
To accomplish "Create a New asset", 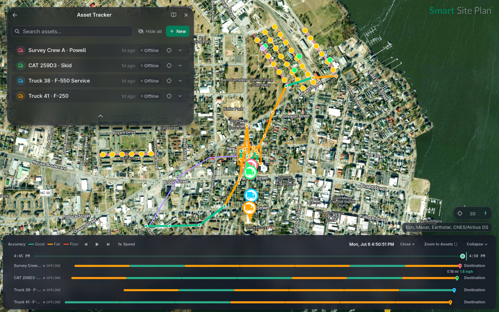I will 178,31.
